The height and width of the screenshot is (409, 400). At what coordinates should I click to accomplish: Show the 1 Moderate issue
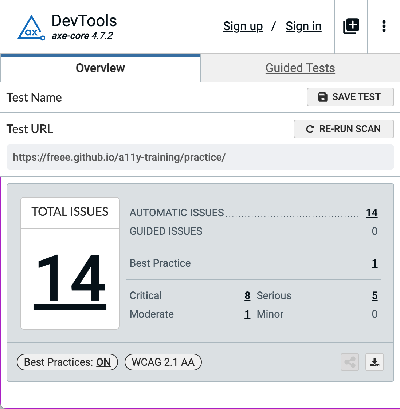click(x=247, y=314)
